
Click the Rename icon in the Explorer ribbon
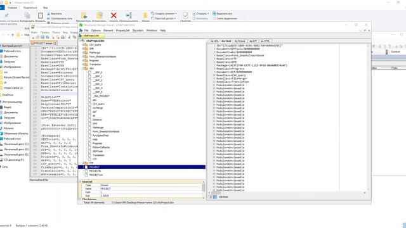(129, 15)
